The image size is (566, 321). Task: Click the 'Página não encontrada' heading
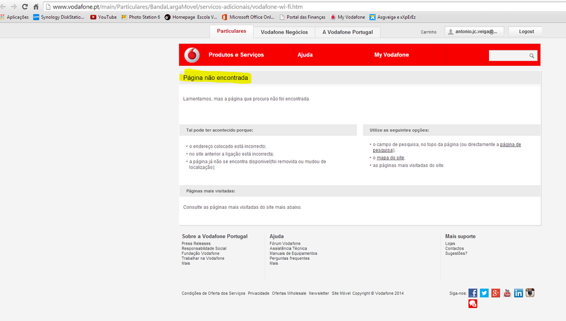pos(216,78)
